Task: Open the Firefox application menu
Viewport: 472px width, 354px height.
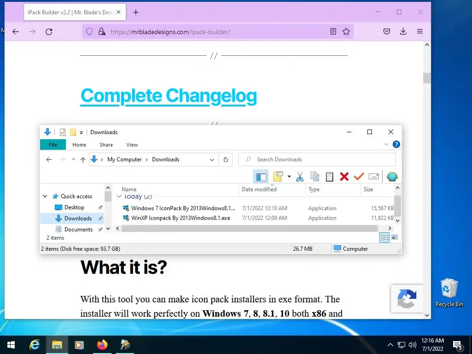Action: pos(419,31)
